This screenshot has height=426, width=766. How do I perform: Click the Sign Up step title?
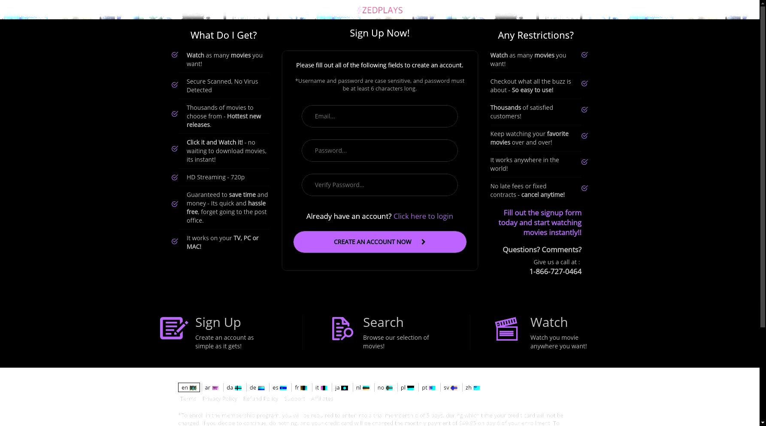(x=218, y=323)
